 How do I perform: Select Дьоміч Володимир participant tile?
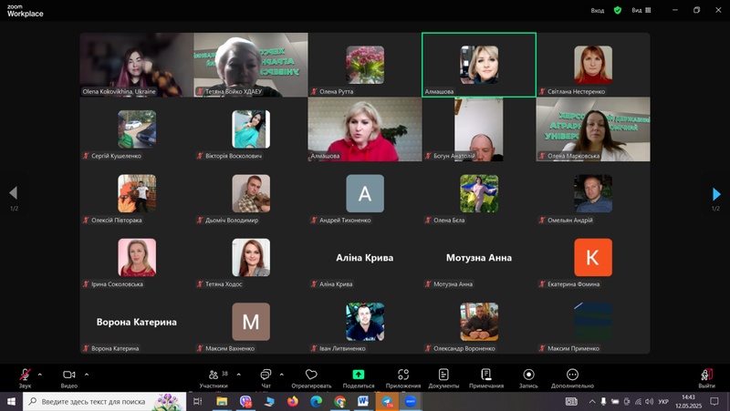[251, 193]
